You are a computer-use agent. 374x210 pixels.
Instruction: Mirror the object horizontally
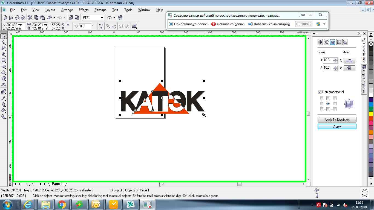click(x=349, y=60)
